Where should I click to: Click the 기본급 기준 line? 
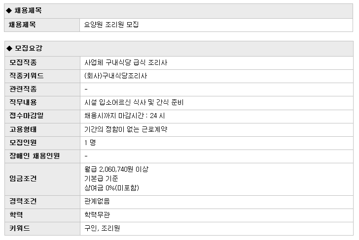click(101, 179)
